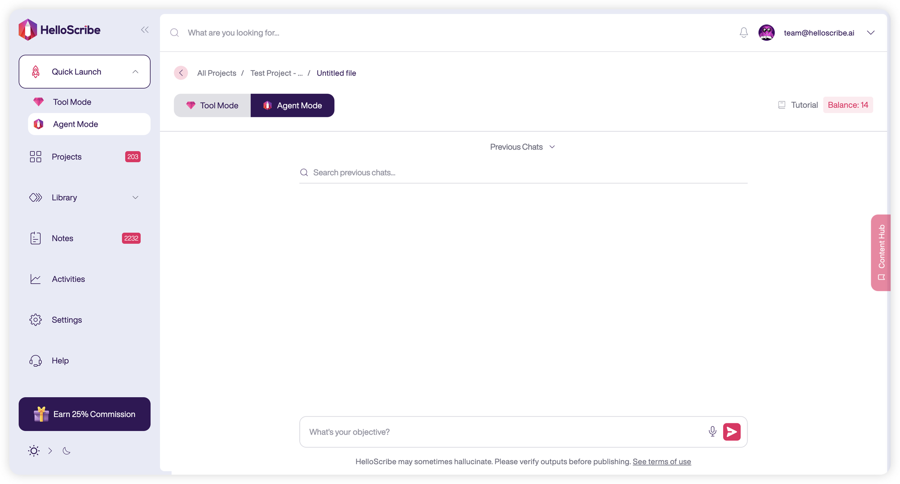Viewport: 900px width, 484px height.
Task: Expand the Library chevron
Action: point(135,198)
